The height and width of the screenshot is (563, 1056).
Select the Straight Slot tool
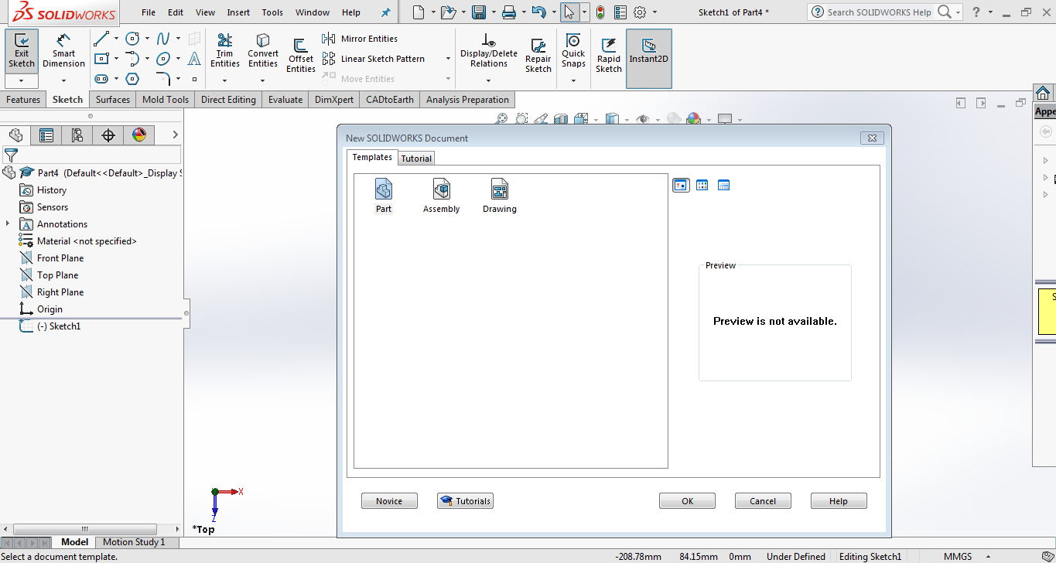[101, 79]
